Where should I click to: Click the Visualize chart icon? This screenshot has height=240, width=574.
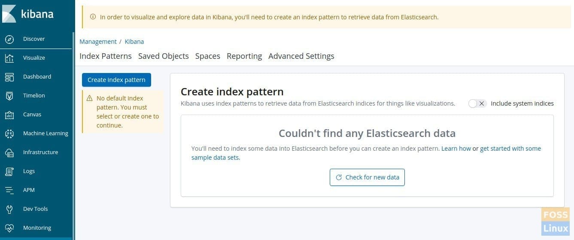[9, 58]
